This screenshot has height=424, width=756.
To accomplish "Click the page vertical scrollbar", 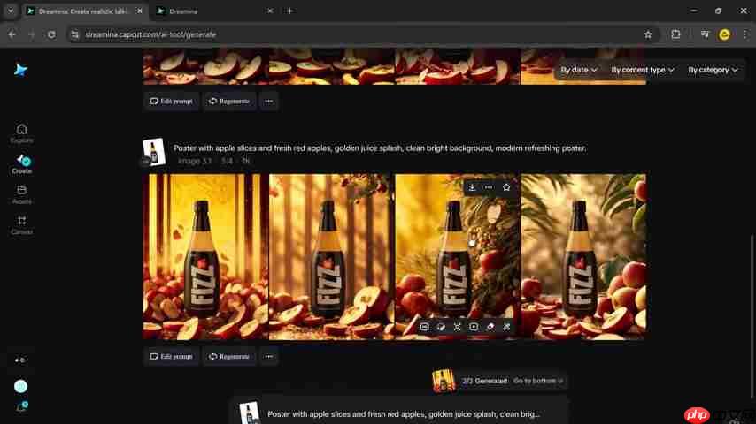I will 752,316.
